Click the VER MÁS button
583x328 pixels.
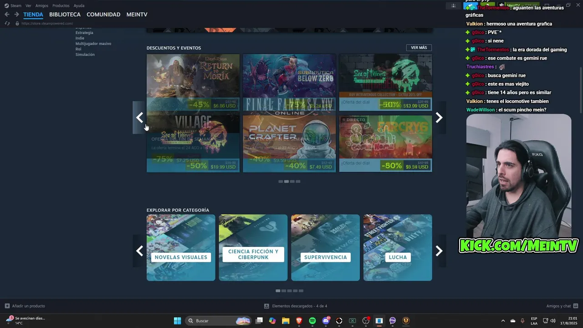coord(419,48)
